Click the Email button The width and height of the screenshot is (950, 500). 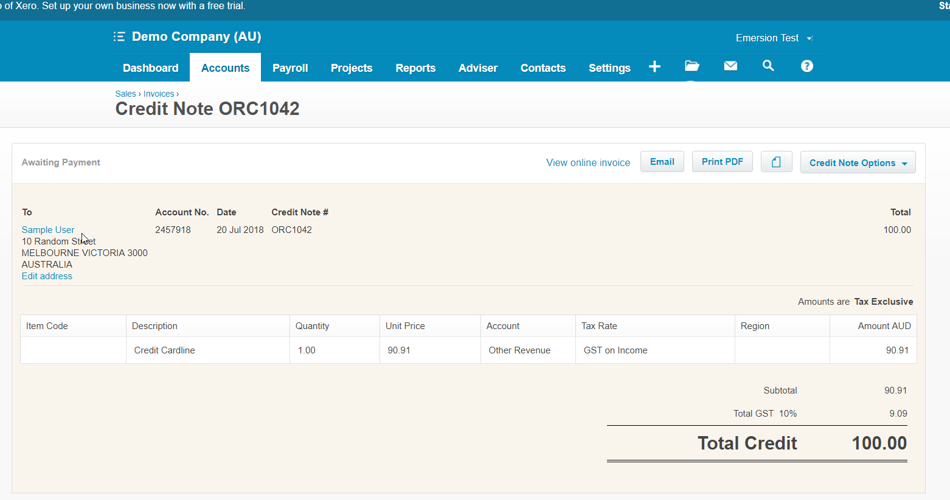(662, 162)
